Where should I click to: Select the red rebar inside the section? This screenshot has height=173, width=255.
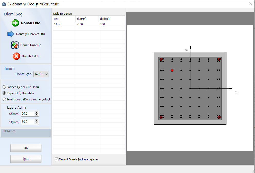tap(172, 70)
